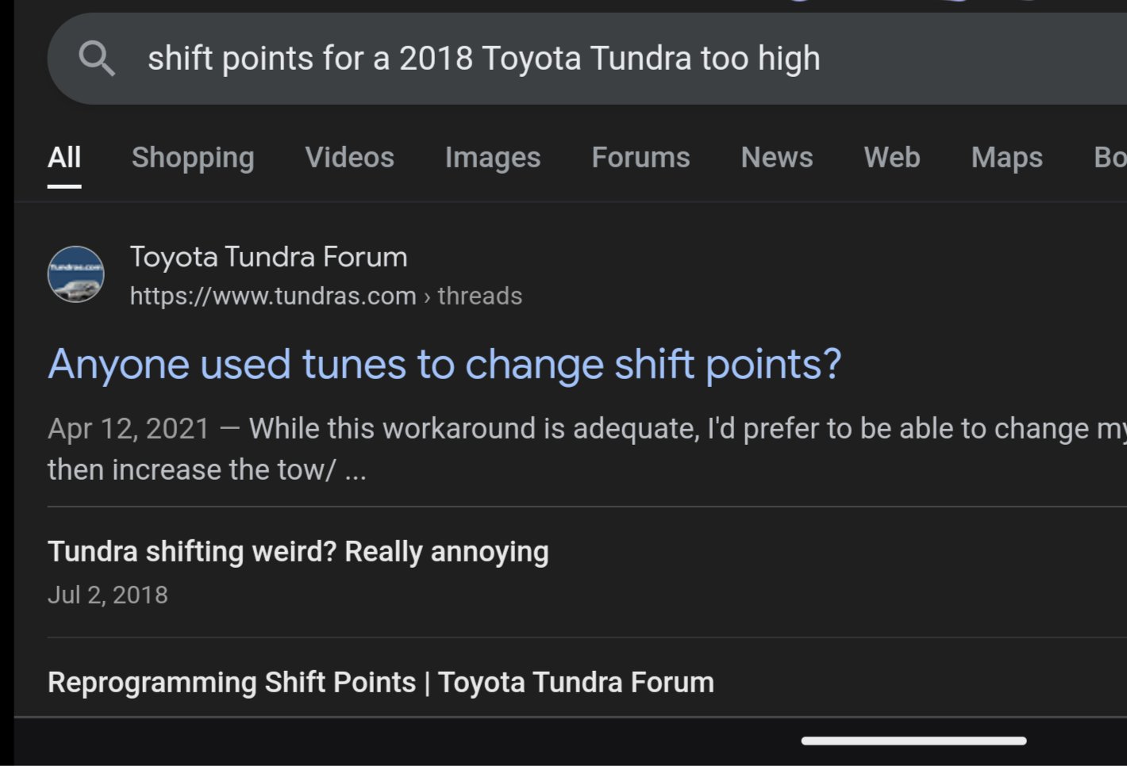This screenshot has width=1127, height=766.
Task: Open the News tab
Action: point(777,157)
